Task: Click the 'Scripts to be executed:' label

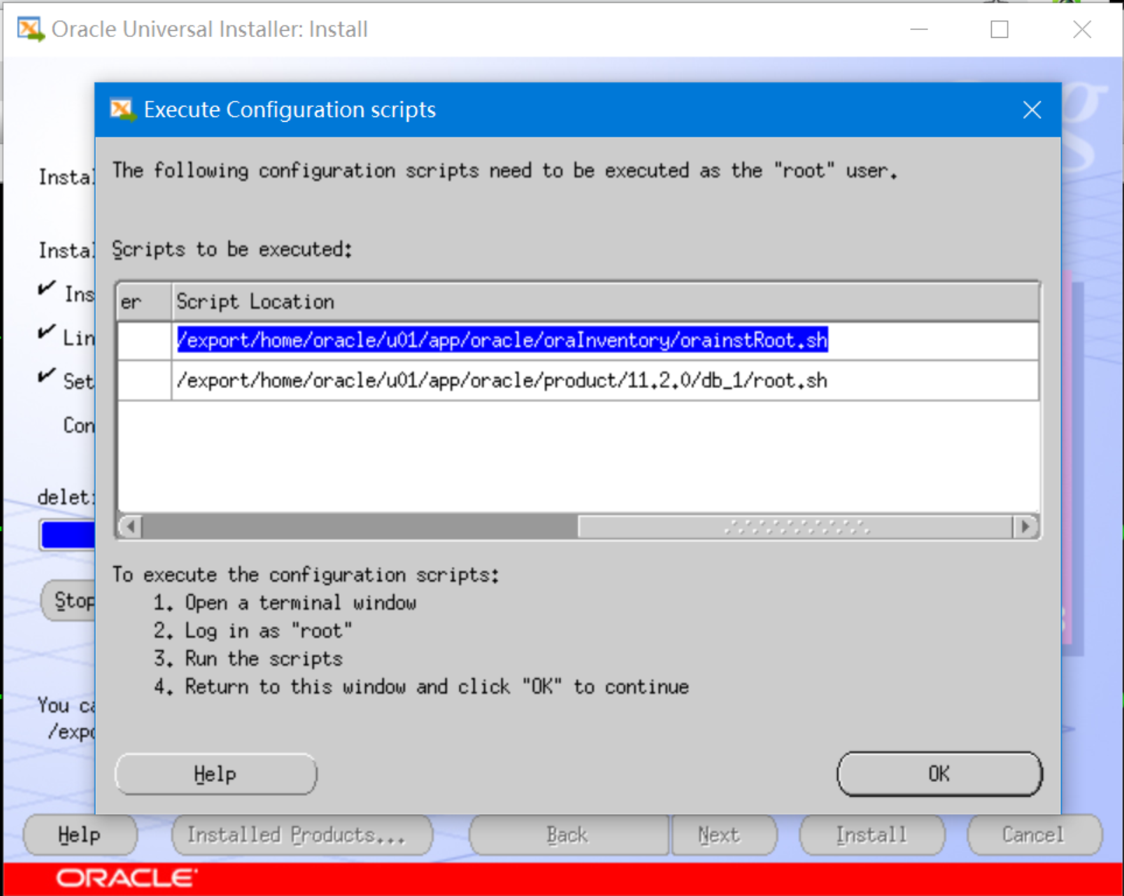Action: (x=232, y=250)
